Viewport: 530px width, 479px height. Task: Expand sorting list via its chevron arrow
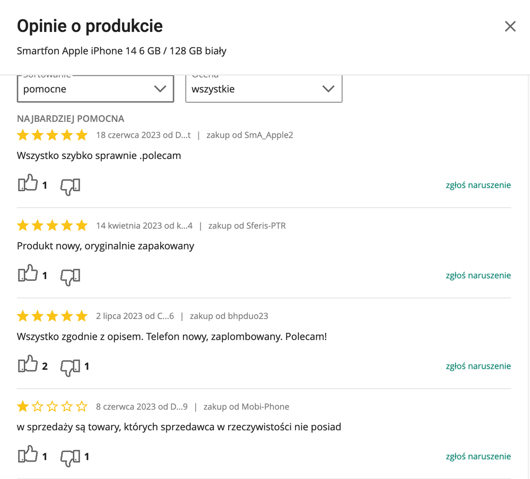[x=160, y=89]
